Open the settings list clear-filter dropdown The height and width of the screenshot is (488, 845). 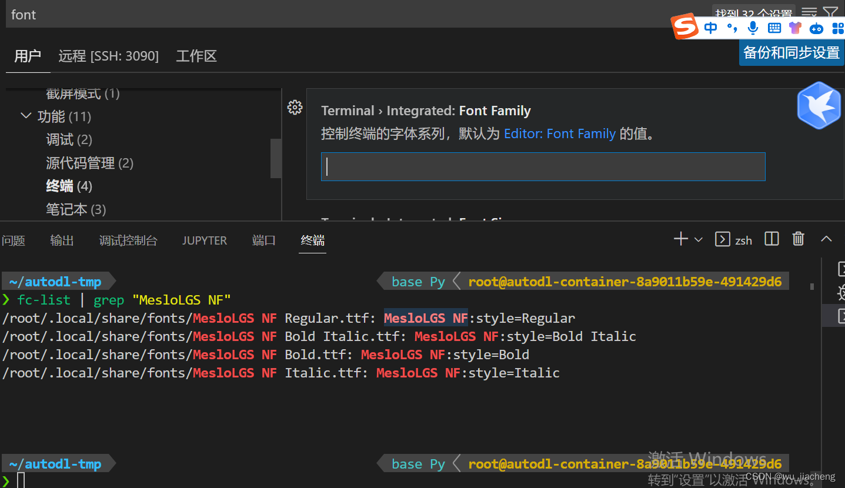pyautogui.click(x=809, y=12)
